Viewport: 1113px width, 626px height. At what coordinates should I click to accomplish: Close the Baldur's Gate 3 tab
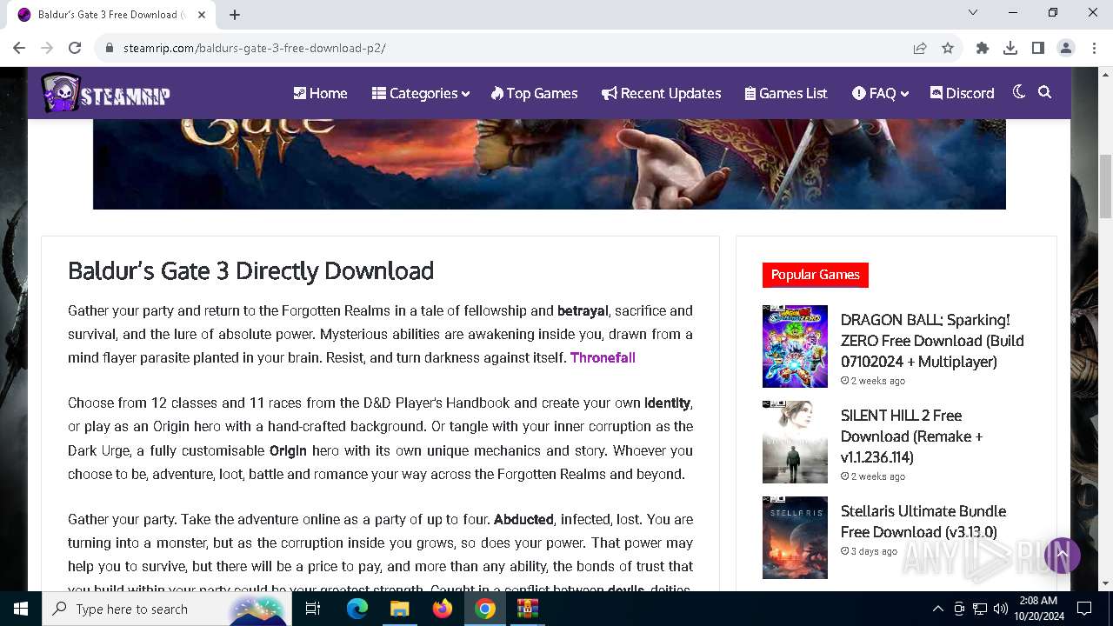coord(202,15)
